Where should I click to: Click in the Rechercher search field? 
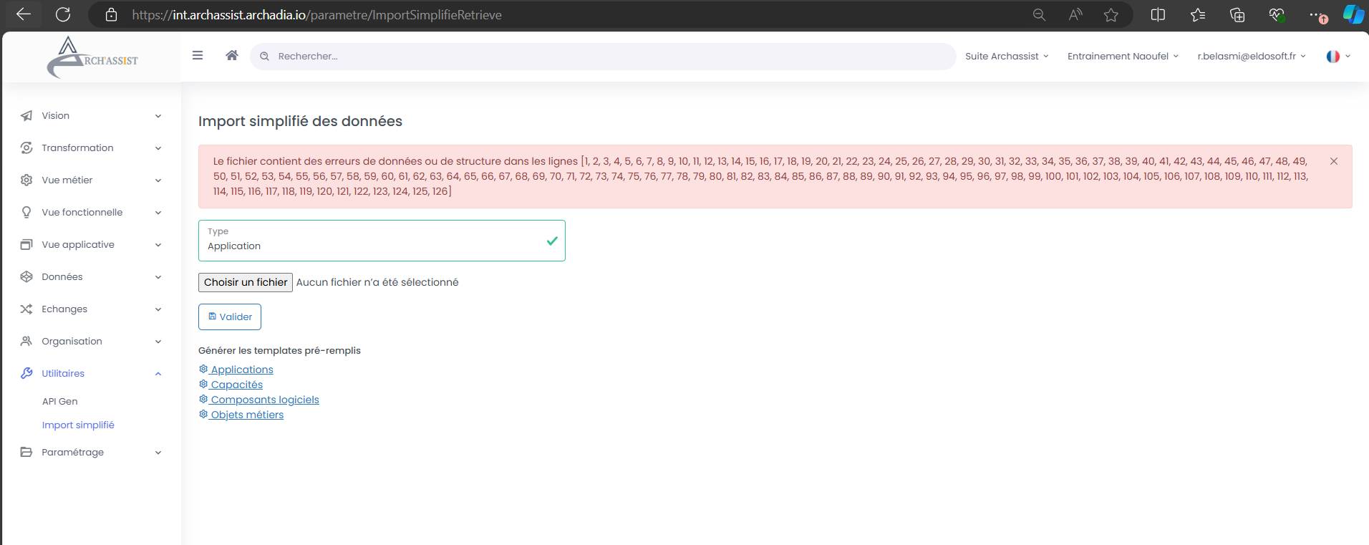click(x=601, y=57)
